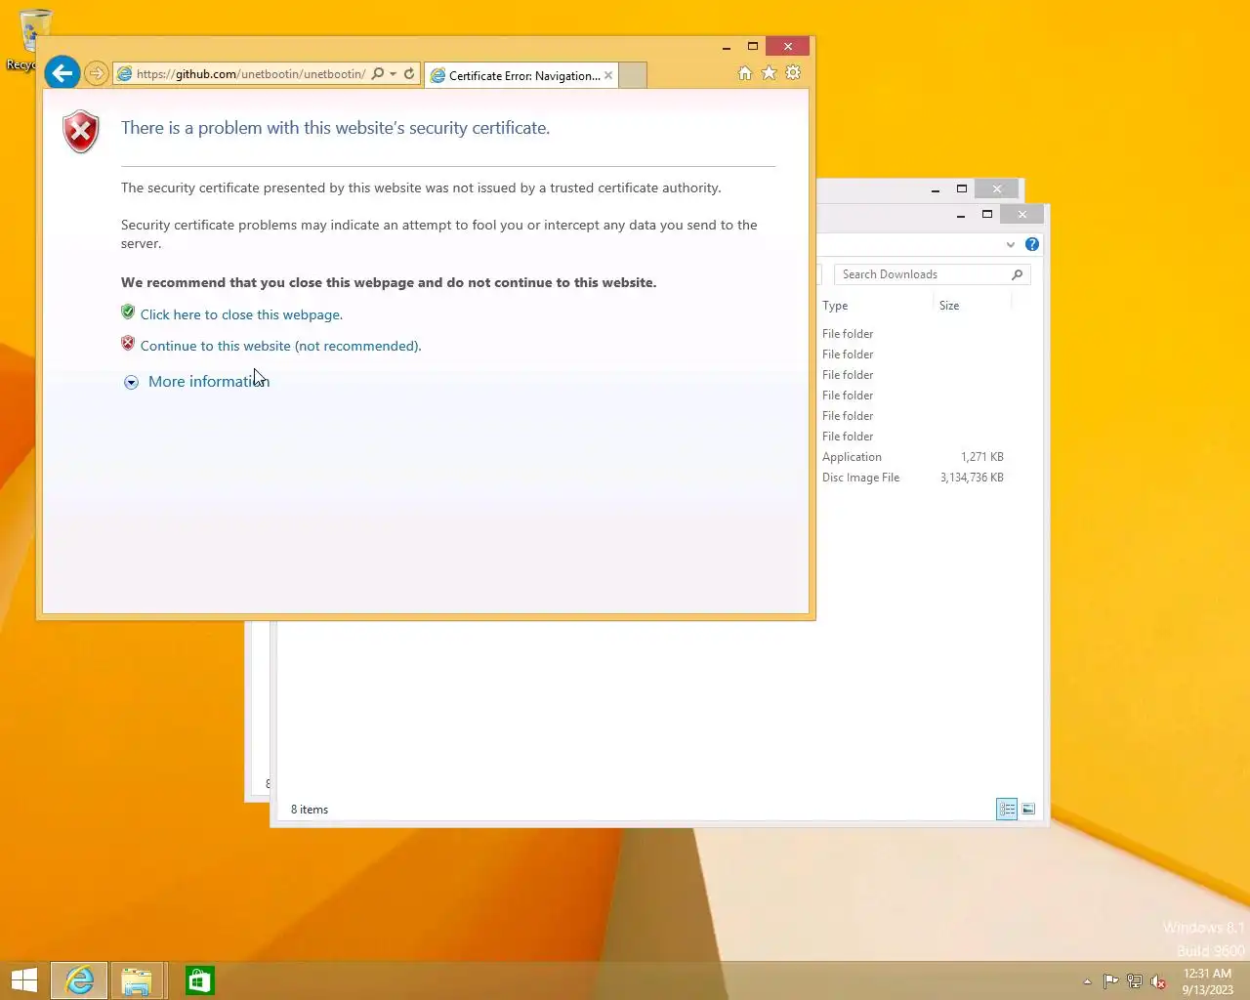1250x1000 pixels.
Task: Click the github.com URL in the address bar
Action: point(251,74)
